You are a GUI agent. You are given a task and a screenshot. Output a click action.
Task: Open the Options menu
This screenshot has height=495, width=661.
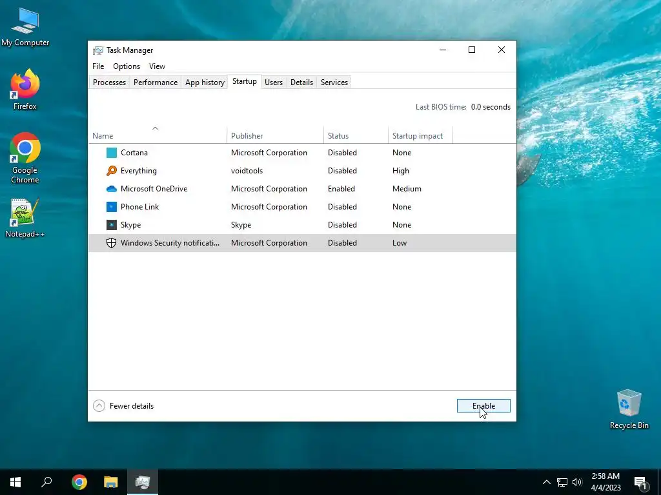point(127,66)
